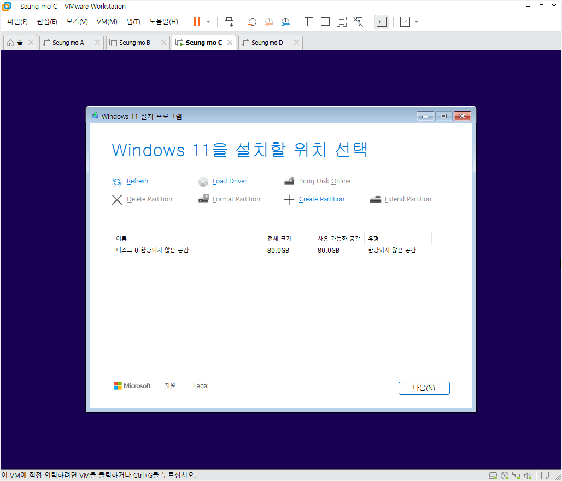Close the Windows 11 setup dialog
The image size is (562, 481).
(463, 116)
